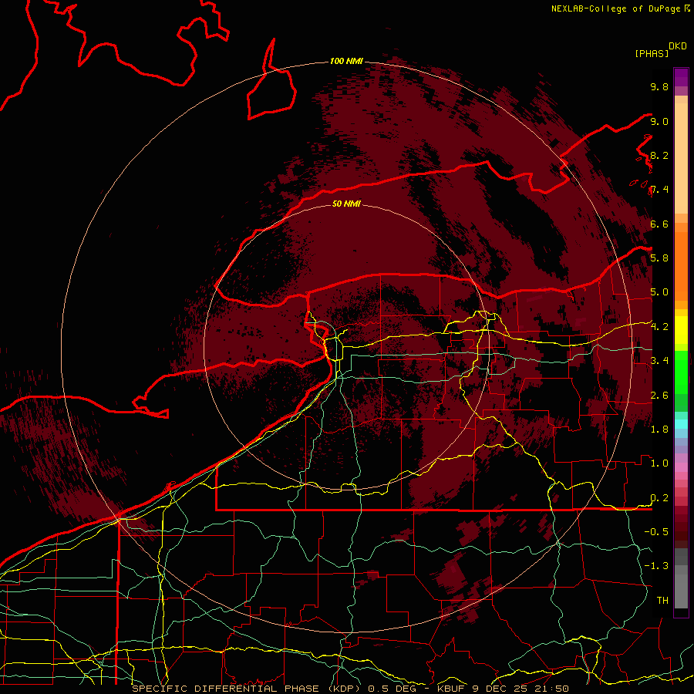The width and height of the screenshot is (694, 694).
Task: Pick the orange segment of the color bar
Action: pyautogui.click(x=681, y=265)
